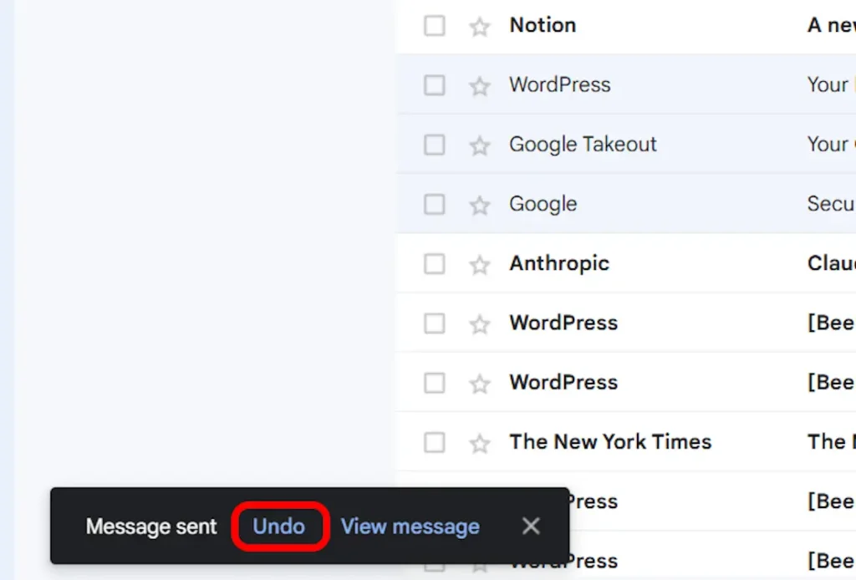Select the New York Times email checkbox

coord(434,442)
